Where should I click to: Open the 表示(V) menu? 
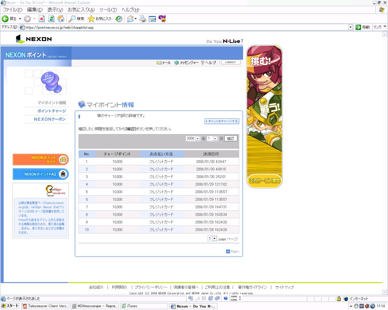click(55, 10)
